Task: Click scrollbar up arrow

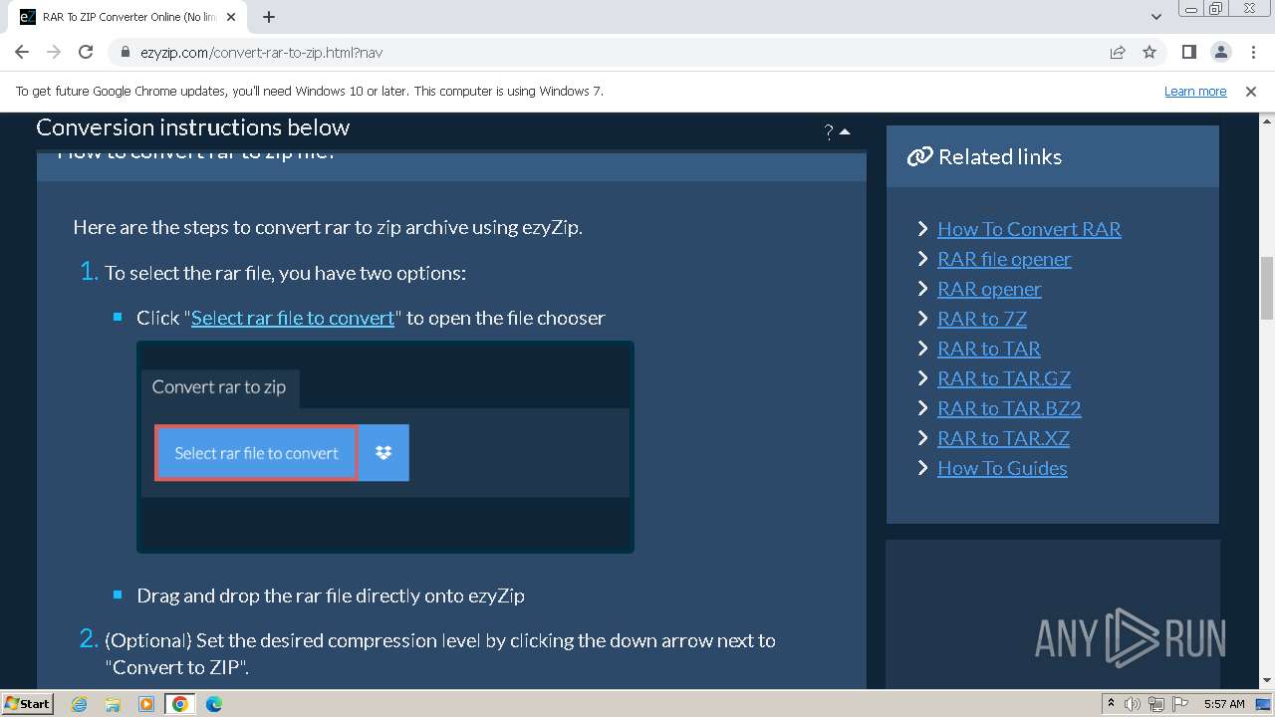Action: pos(1267,119)
